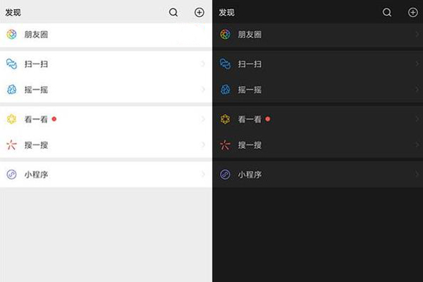The width and height of the screenshot is (423, 282).
Task: Select 扫一扫 label in light mode list
Action: (x=36, y=64)
